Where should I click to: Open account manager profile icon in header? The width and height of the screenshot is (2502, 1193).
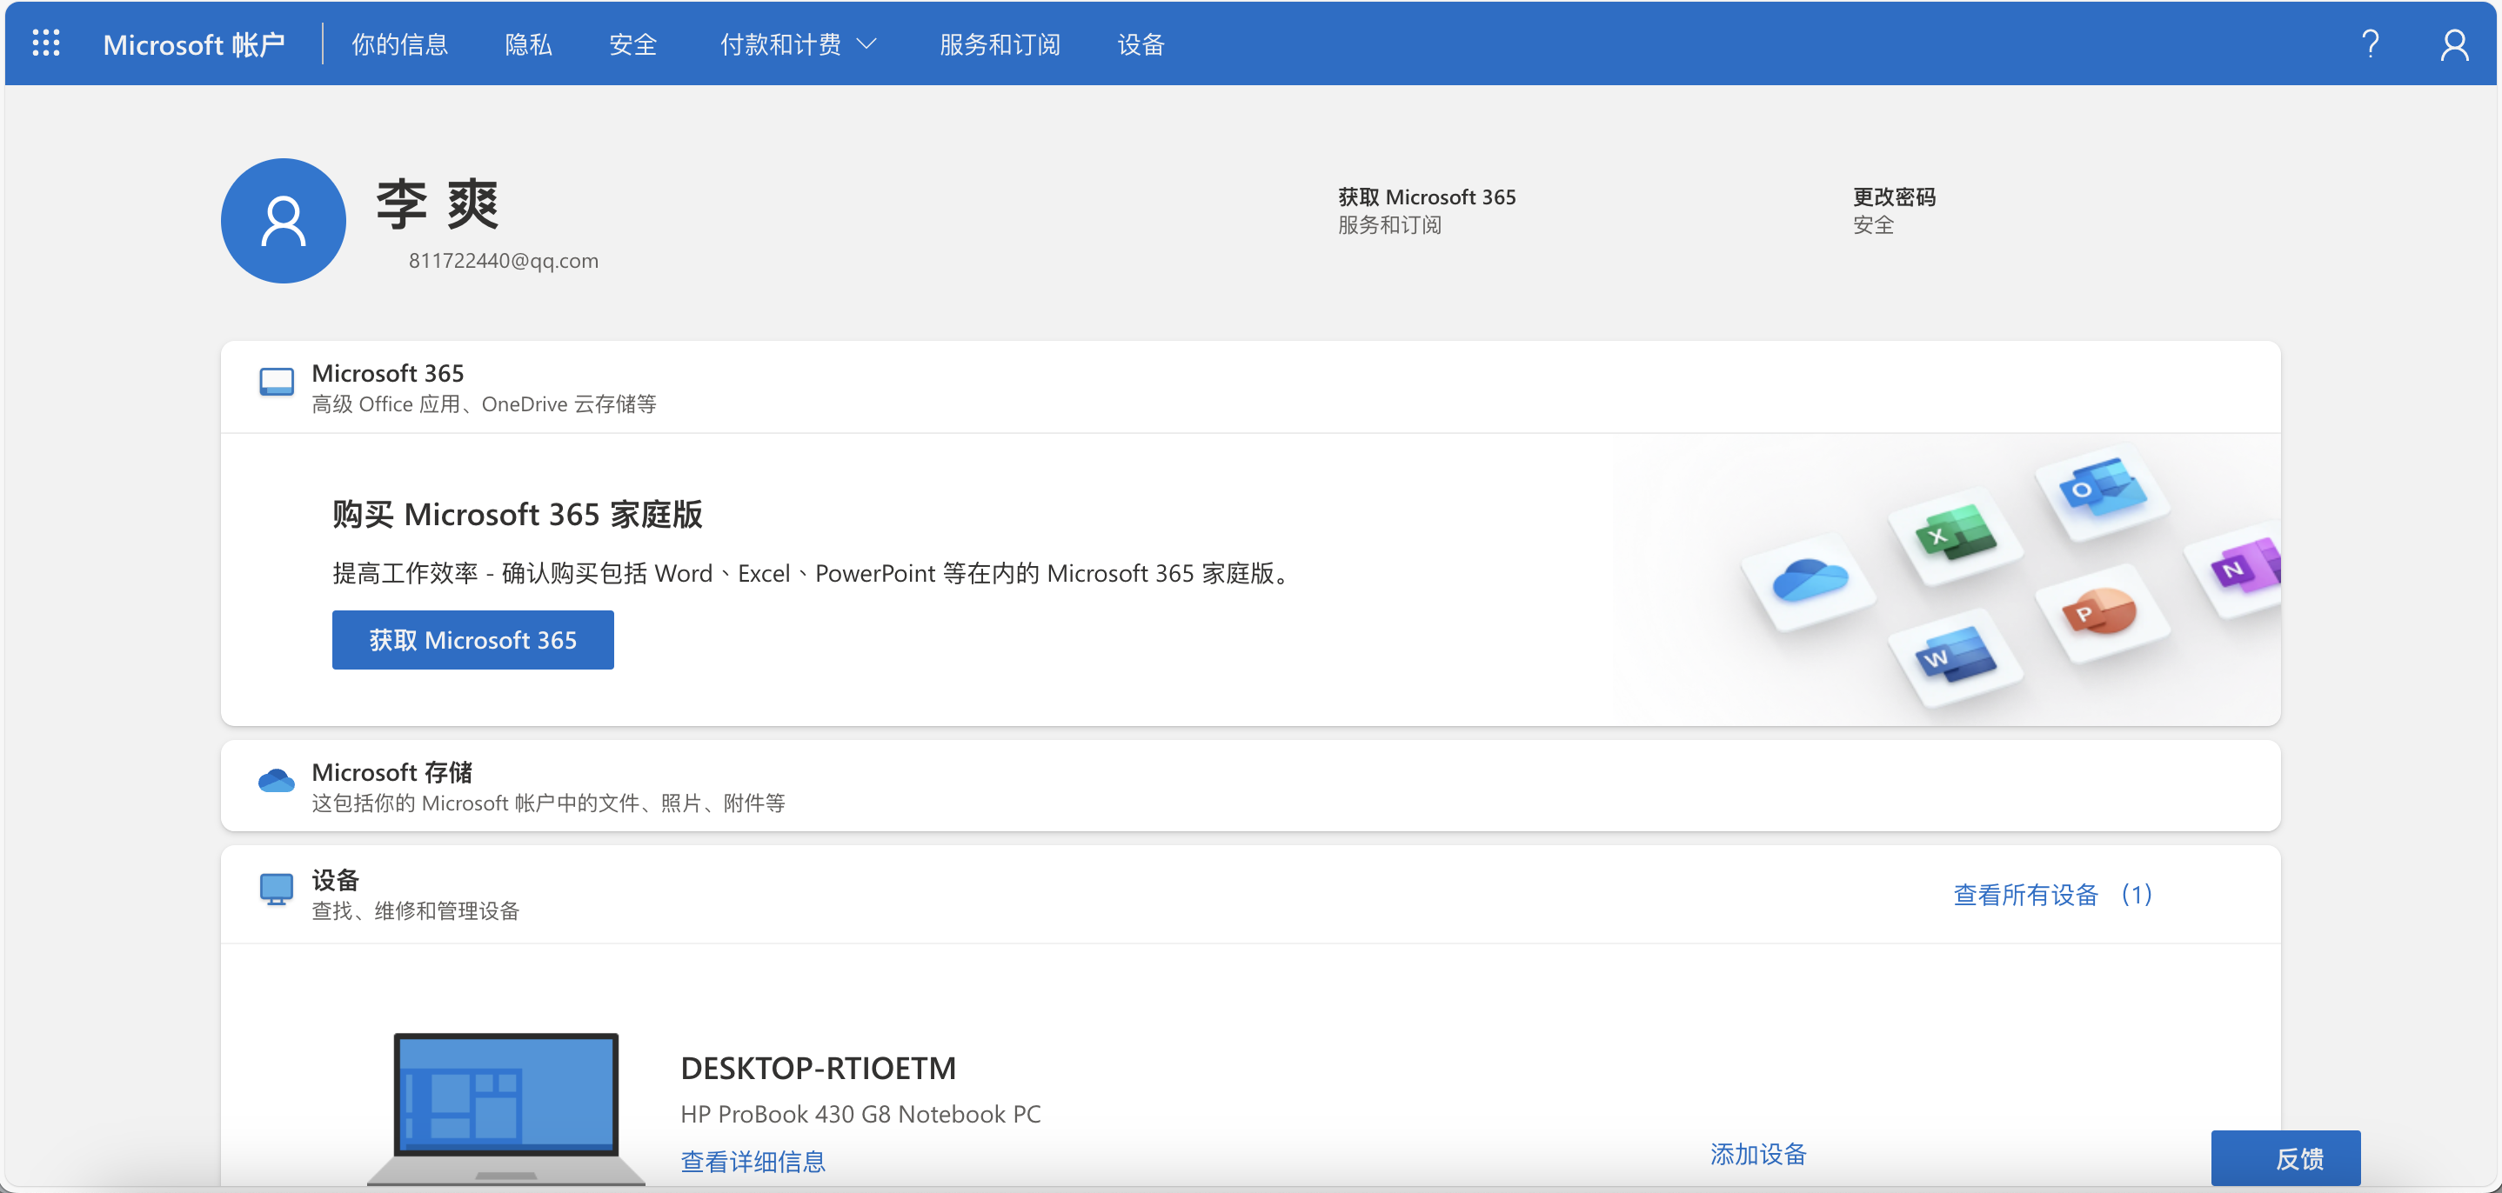[2453, 43]
